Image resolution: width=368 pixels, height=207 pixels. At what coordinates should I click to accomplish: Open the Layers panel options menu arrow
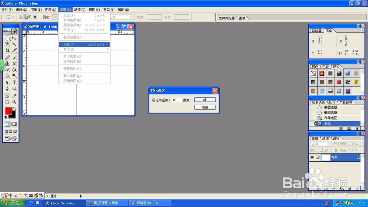tap(362, 138)
